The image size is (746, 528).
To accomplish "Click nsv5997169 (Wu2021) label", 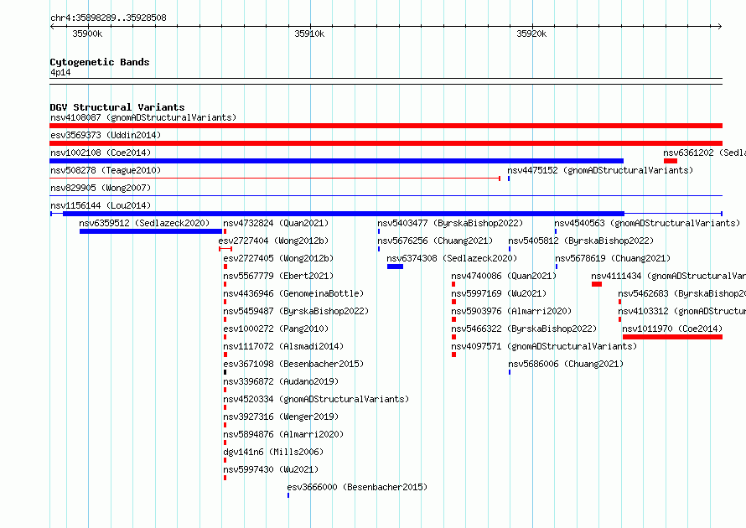I will [x=499, y=293].
